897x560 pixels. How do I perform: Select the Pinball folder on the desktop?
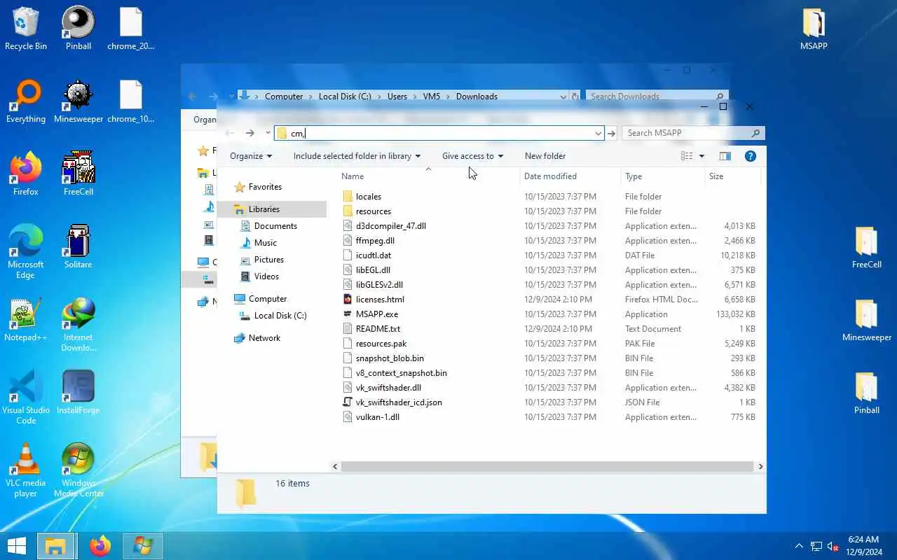(x=867, y=393)
